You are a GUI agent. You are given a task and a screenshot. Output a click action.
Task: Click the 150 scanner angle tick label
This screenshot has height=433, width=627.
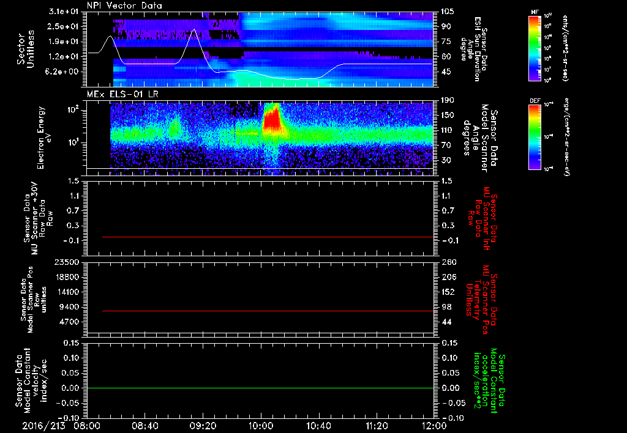pos(447,116)
